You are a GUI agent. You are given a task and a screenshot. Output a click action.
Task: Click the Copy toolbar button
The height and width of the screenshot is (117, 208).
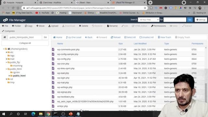(x=29, y=26)
